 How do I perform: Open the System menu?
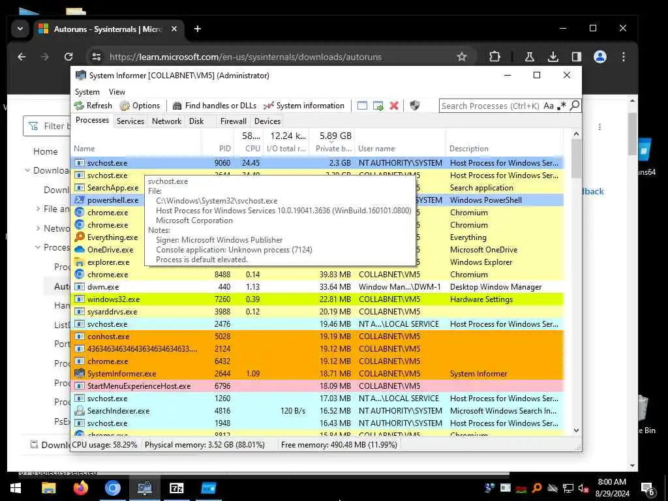[x=87, y=92]
